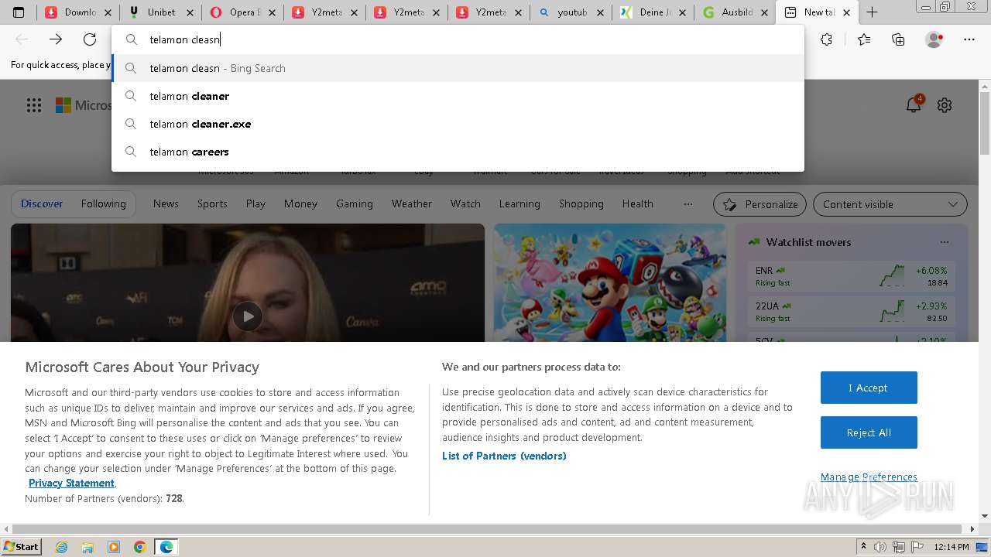991x557 pixels.
Task: Open Settings and more ellipsis menu
Action: [969, 39]
